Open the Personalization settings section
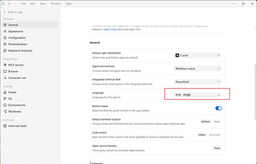Viewport: 257px width, 164px height. (30, 44)
